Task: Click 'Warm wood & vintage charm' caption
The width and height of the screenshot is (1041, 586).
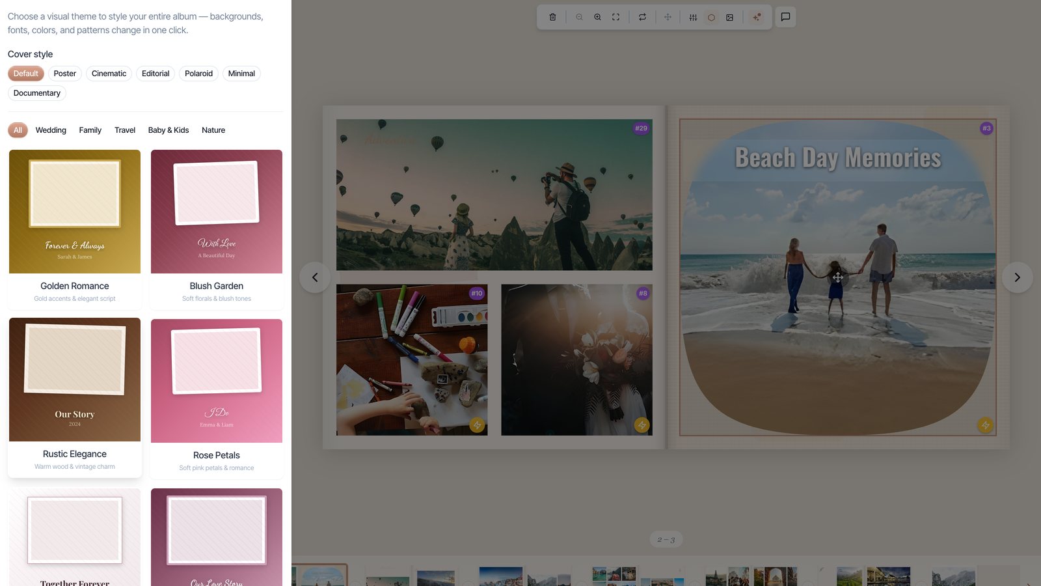Action: [75, 467]
